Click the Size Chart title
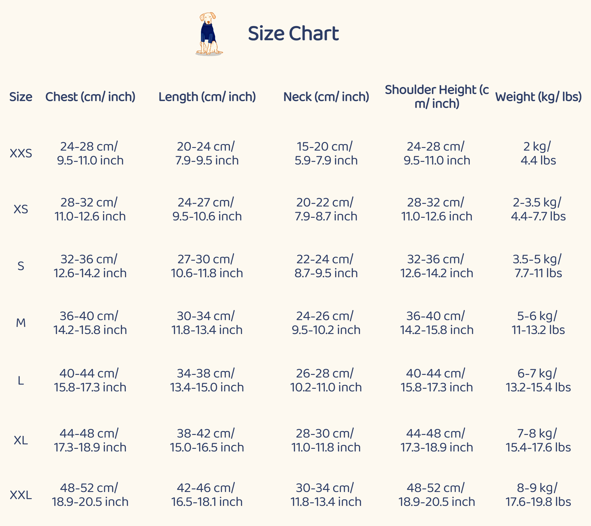The width and height of the screenshot is (591, 526). (x=293, y=33)
